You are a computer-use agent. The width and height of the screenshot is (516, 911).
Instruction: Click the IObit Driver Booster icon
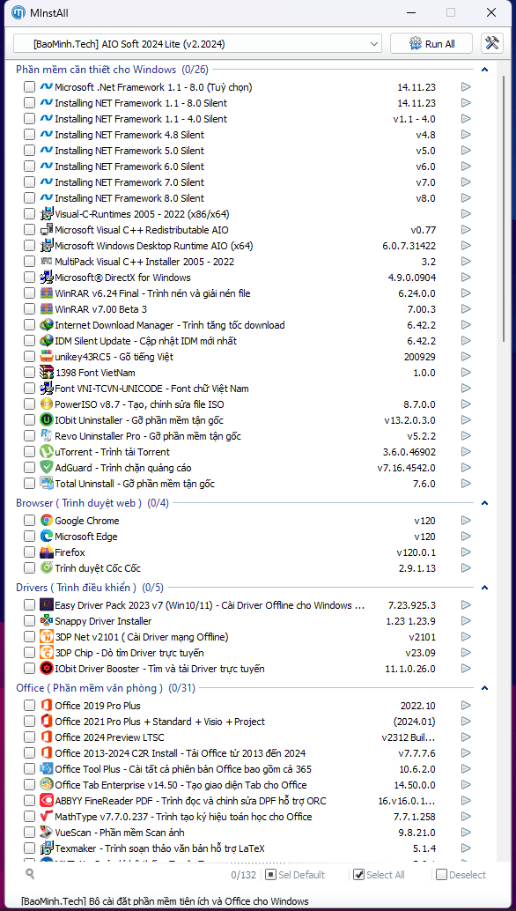pyautogui.click(x=47, y=669)
